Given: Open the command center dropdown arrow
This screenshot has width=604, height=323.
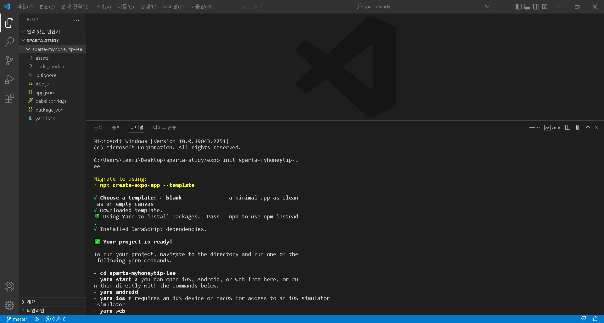Looking at the screenshot, I should pos(487,7).
